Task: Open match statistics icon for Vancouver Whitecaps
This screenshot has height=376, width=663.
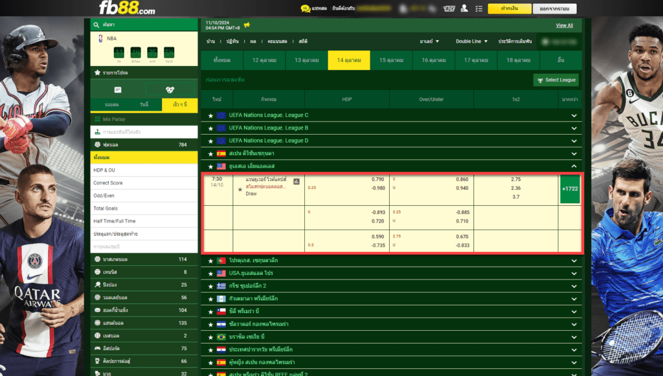Action: click(x=297, y=182)
